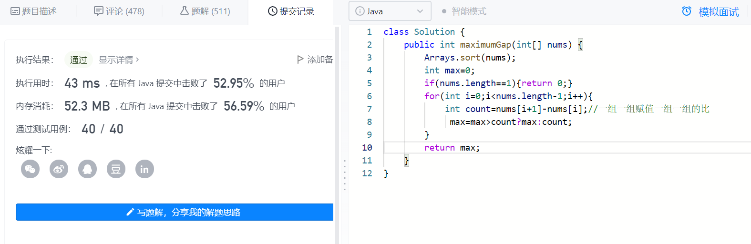The image size is (751, 244).
Task: Click the '52.95%' runtime percentile
Action: pyautogui.click(x=234, y=83)
